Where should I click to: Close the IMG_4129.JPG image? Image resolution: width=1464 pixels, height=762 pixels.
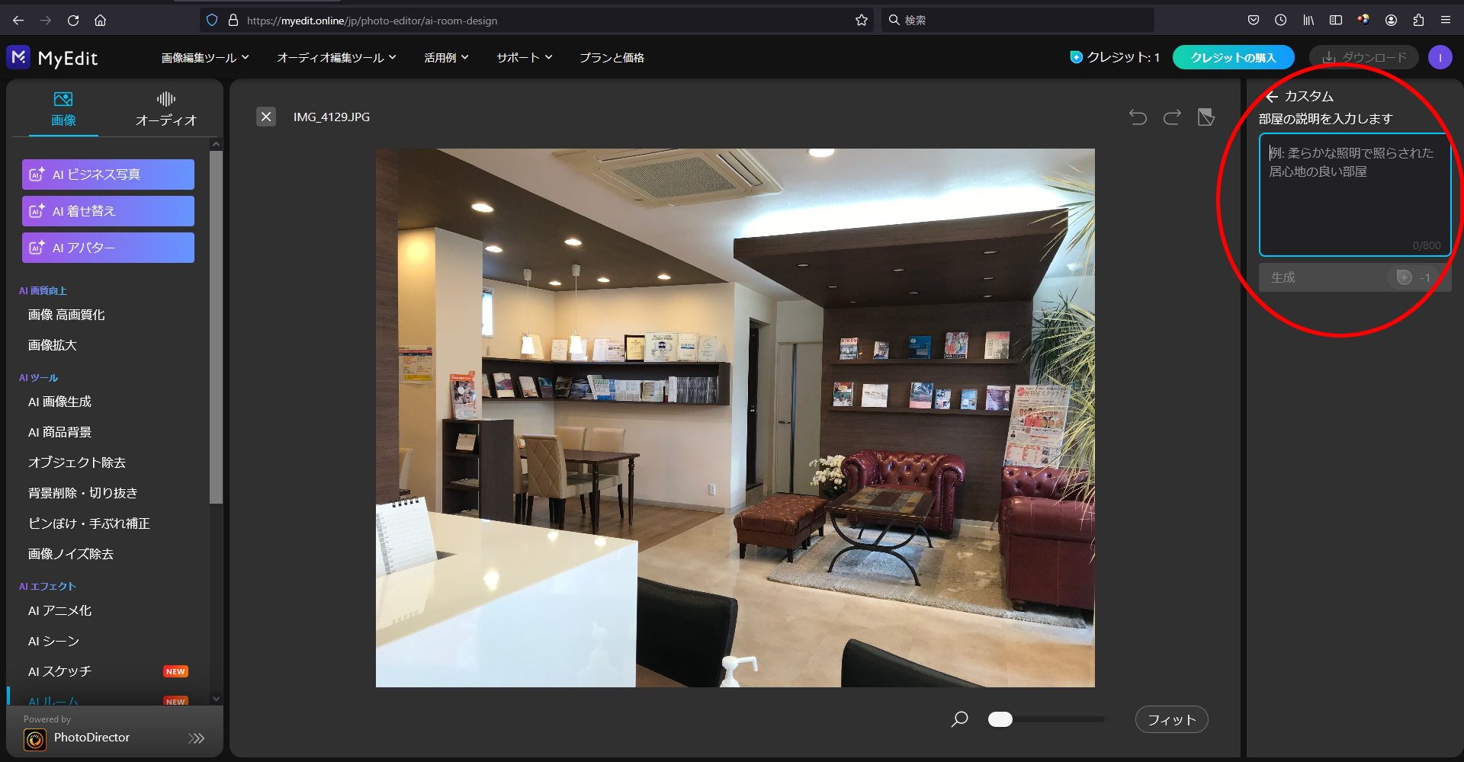pos(266,117)
